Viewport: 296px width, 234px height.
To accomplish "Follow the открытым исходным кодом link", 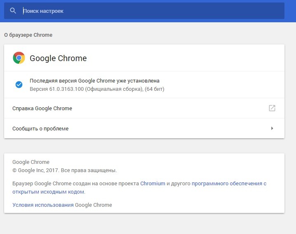I will pyautogui.click(x=49, y=191).
